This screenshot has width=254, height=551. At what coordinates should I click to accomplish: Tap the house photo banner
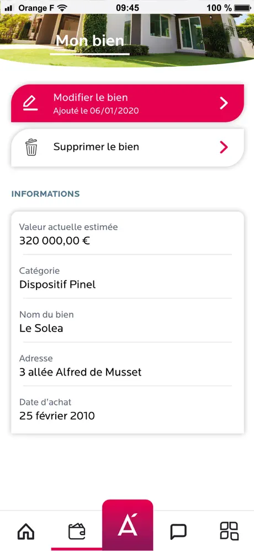point(127,39)
